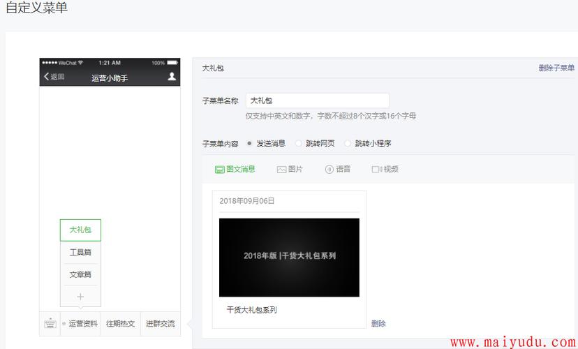Screen dimensions: 578x349
Task: Switch to the 图文消息 tab
Action: (x=235, y=169)
